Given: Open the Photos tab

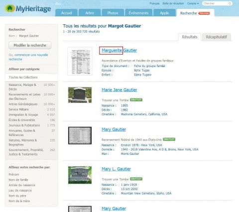Looking at the screenshot, I should coord(113,13).
